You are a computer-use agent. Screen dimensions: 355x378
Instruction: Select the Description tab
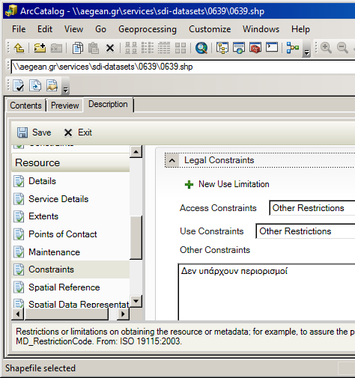point(108,104)
